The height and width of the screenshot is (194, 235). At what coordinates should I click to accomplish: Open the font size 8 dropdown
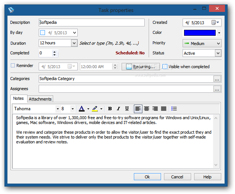pos(73,109)
